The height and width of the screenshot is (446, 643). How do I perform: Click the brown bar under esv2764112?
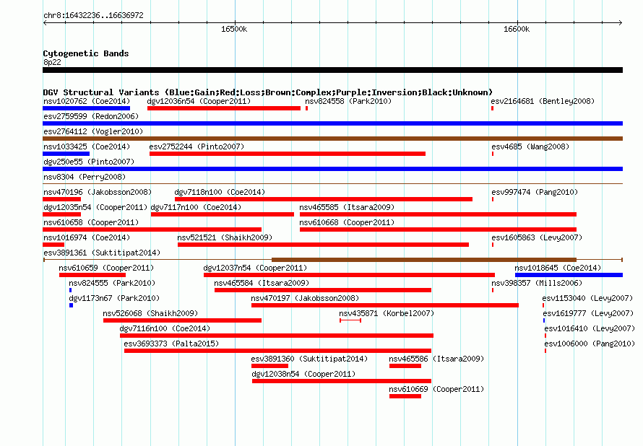click(x=332, y=139)
